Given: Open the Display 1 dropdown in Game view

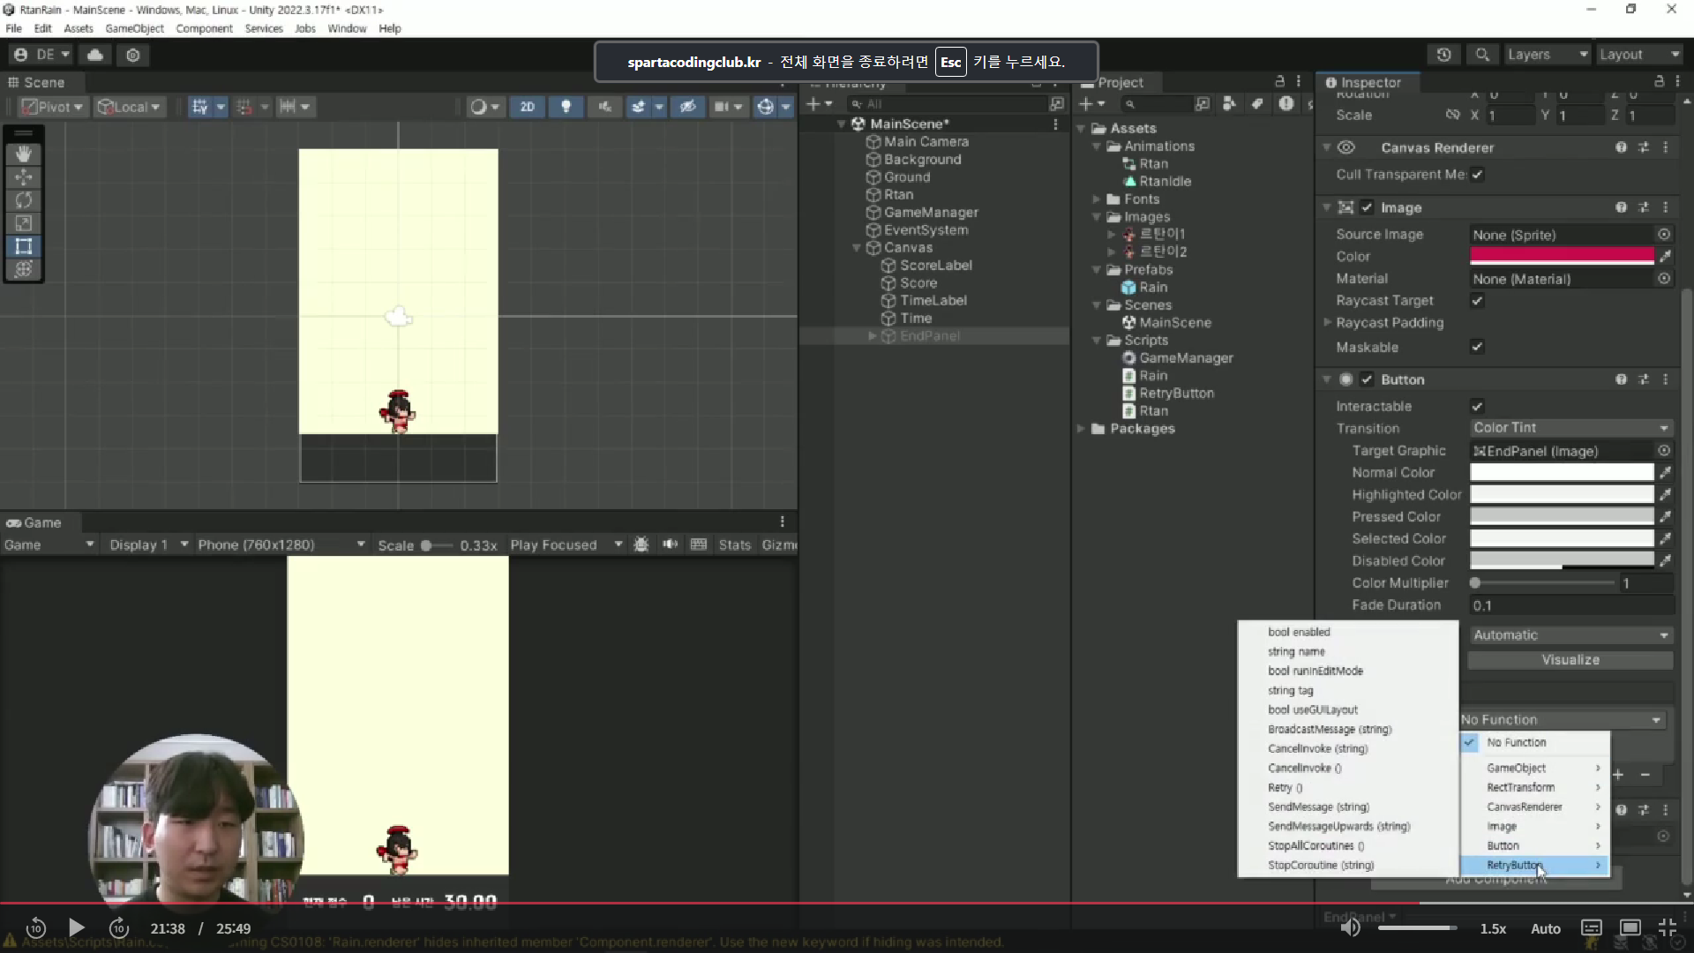Looking at the screenshot, I should click(x=147, y=544).
